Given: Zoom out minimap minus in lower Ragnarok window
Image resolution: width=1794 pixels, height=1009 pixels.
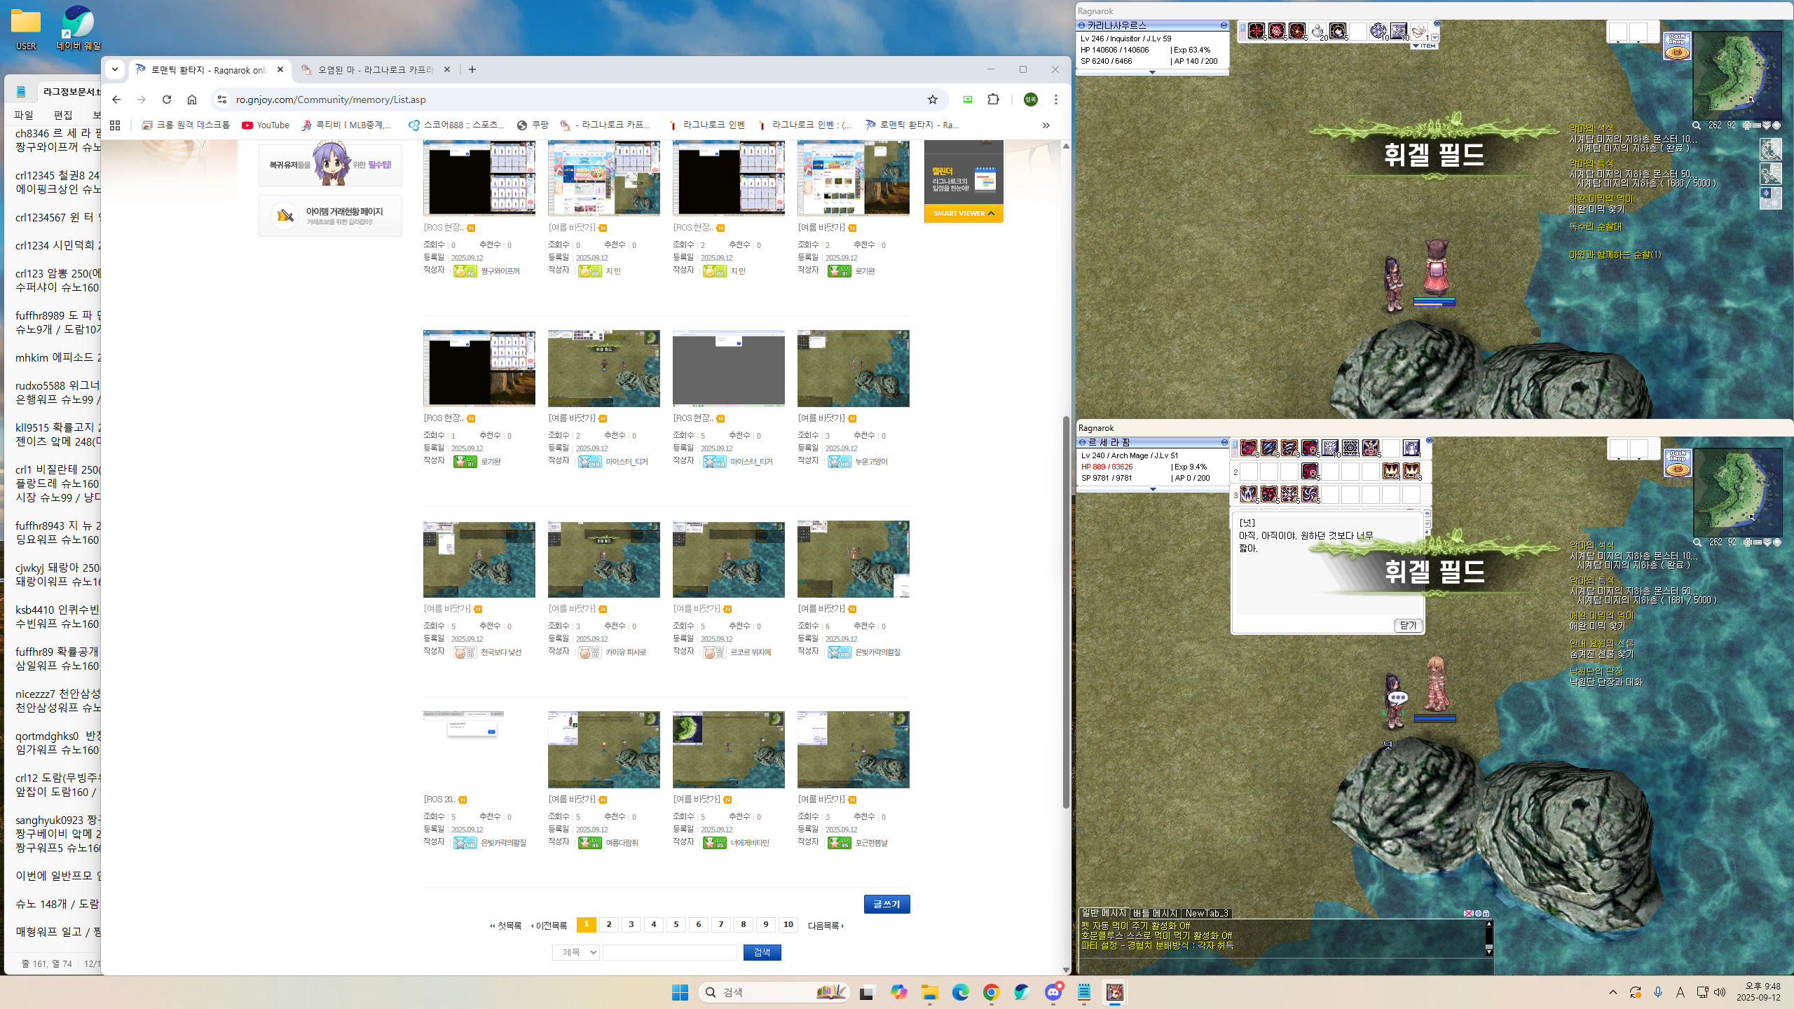Looking at the screenshot, I should (x=1758, y=542).
